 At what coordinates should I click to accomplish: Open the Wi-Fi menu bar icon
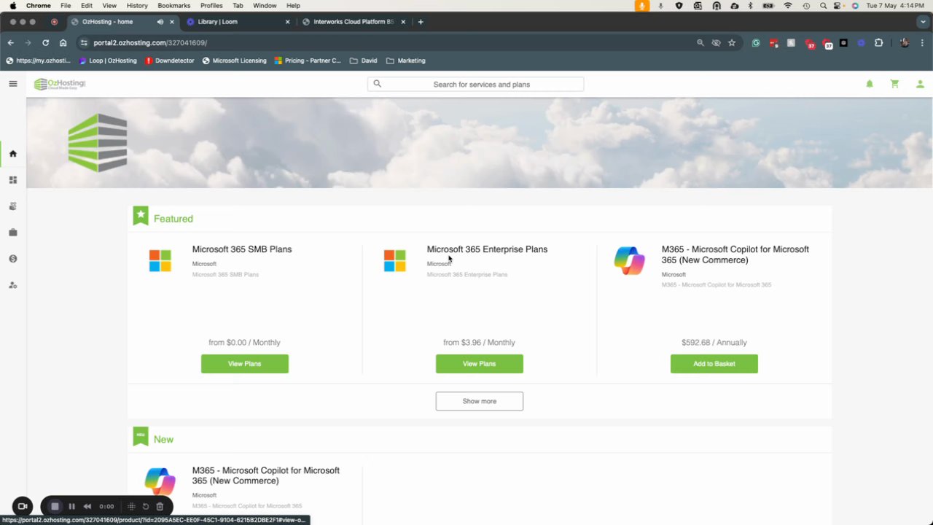(787, 5)
